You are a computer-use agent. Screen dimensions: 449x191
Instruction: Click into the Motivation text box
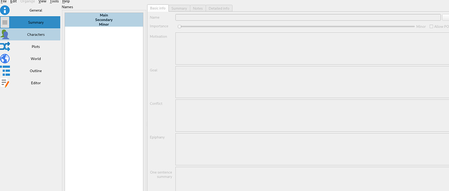pos(312,49)
